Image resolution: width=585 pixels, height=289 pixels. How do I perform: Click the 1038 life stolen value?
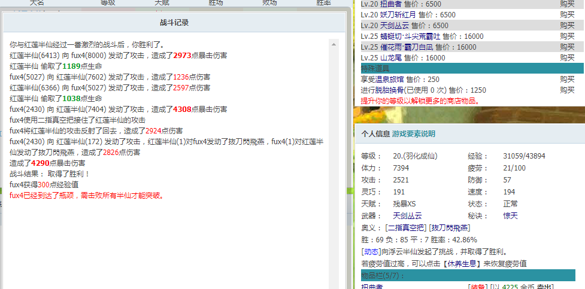point(71,99)
